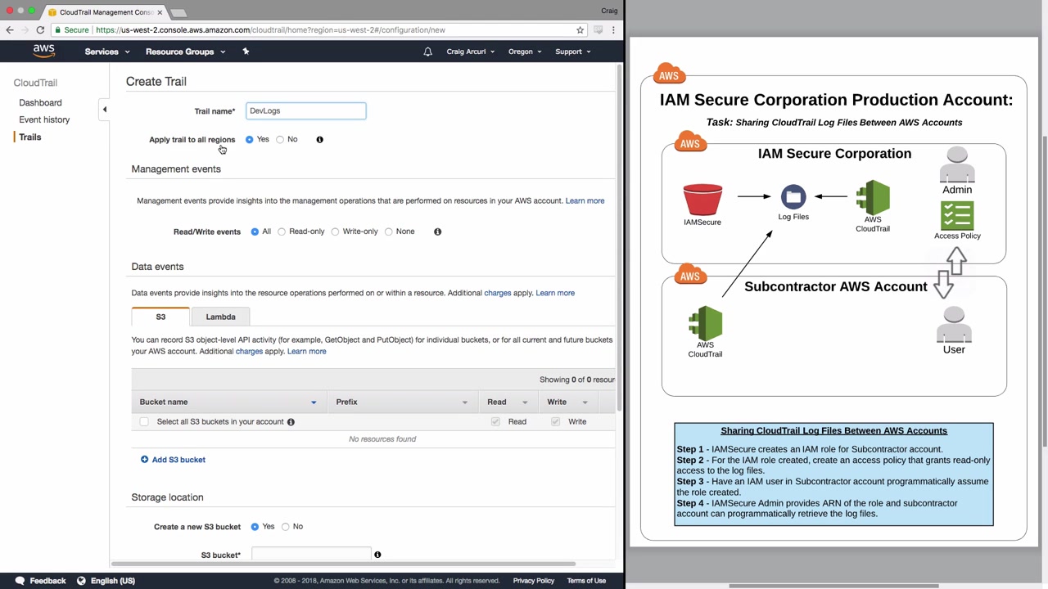Show info icon beside S3 bucket field
Image resolution: width=1048 pixels, height=589 pixels.
[377, 555]
